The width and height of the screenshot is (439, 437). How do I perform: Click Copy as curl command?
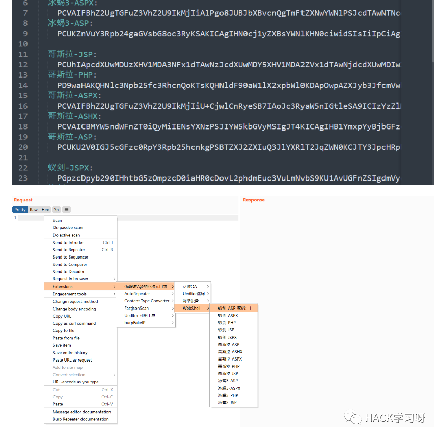point(80,323)
